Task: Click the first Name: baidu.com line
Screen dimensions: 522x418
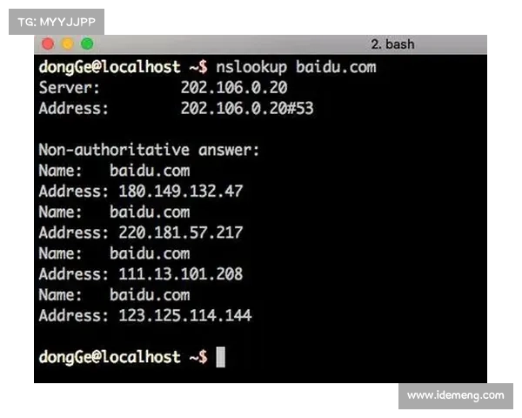Action: [x=114, y=171]
